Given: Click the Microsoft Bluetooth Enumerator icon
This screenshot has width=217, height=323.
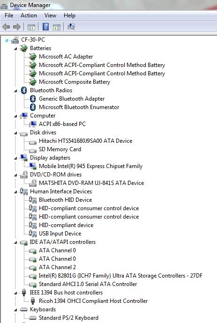Looking at the screenshot, I should 33,107.
